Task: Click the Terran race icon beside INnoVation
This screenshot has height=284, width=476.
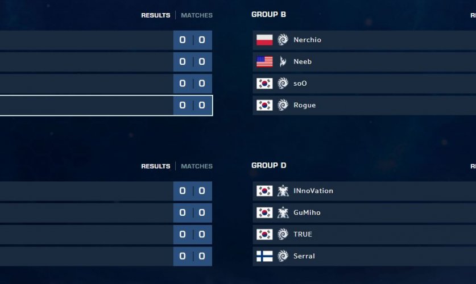Action: tap(283, 191)
